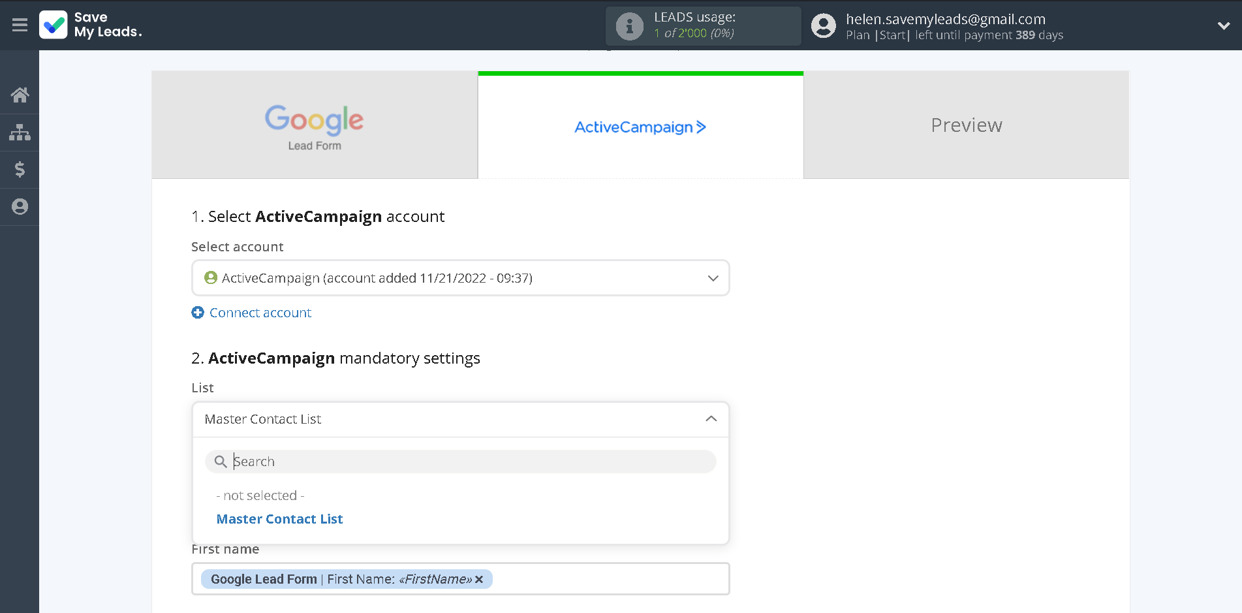
Task: Collapse the Master Contact List dropdown
Action: pyautogui.click(x=461, y=419)
